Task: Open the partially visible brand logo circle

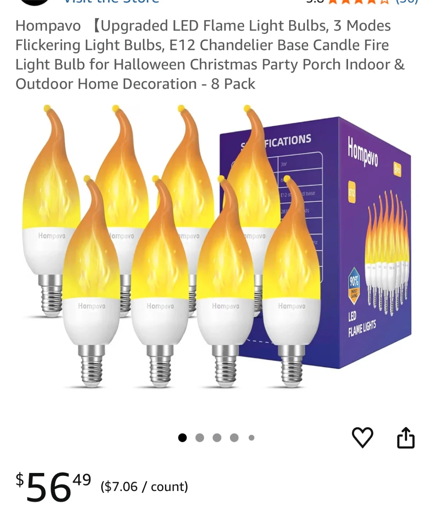Action: 34,2
